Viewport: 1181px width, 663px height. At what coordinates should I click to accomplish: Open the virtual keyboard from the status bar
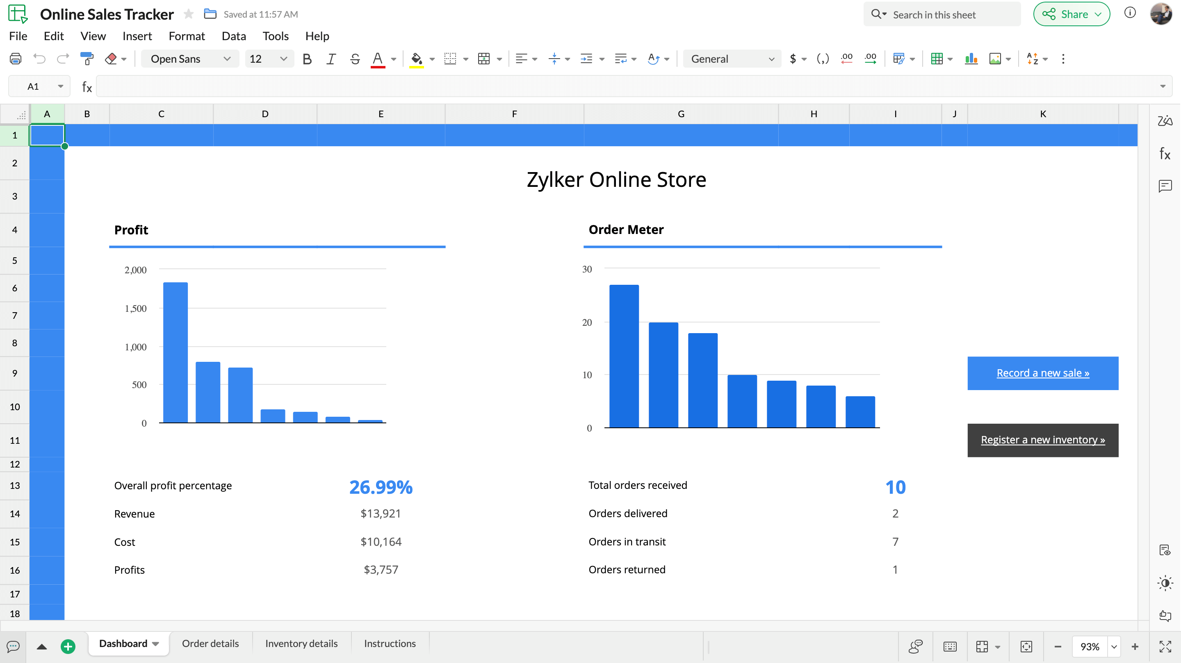pos(949,647)
